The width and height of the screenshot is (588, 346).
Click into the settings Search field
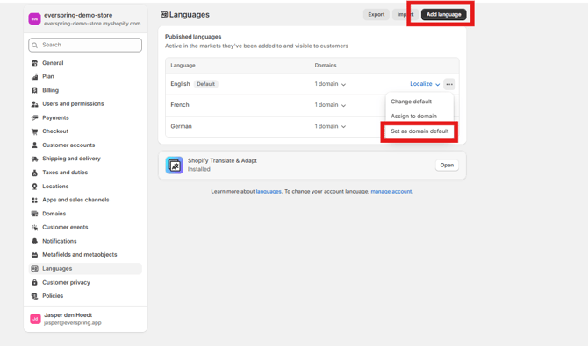(85, 45)
